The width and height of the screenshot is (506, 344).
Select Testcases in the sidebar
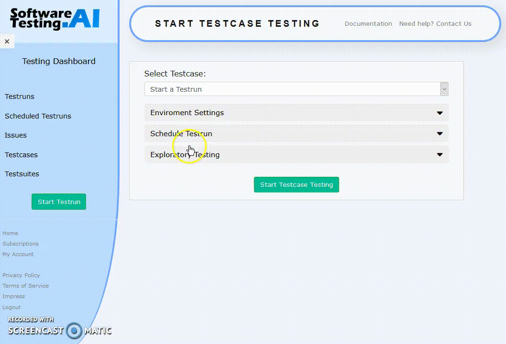click(x=21, y=155)
